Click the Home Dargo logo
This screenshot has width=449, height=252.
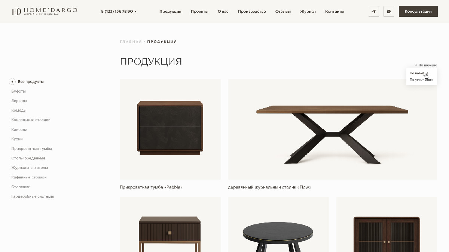click(45, 12)
